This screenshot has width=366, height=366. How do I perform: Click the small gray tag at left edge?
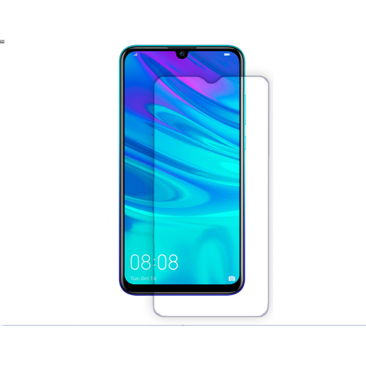click(x=2, y=41)
